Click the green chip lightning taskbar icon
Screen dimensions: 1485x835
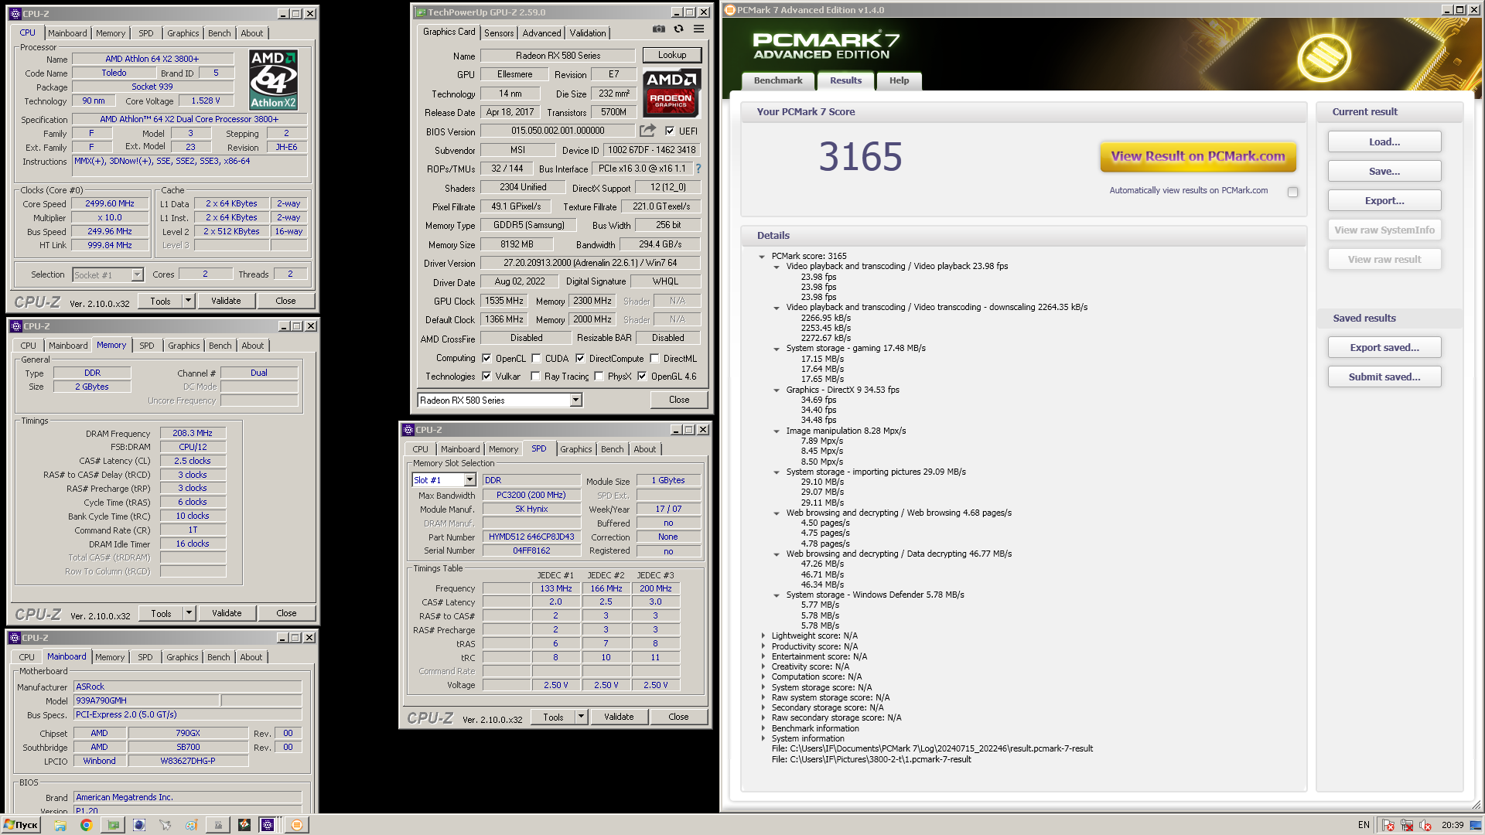pos(244,825)
